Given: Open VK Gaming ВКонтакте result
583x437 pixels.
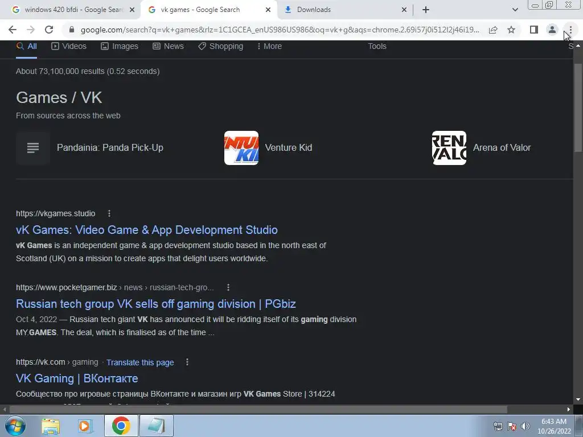Looking at the screenshot, I should pos(77,378).
